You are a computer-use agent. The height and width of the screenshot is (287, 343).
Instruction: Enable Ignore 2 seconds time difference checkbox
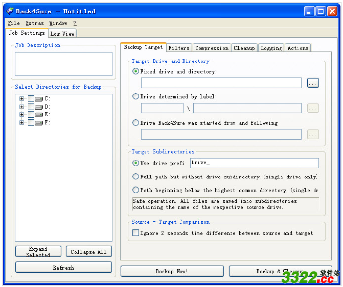click(x=135, y=233)
